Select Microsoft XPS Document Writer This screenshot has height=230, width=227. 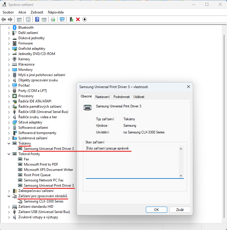pos(48,170)
